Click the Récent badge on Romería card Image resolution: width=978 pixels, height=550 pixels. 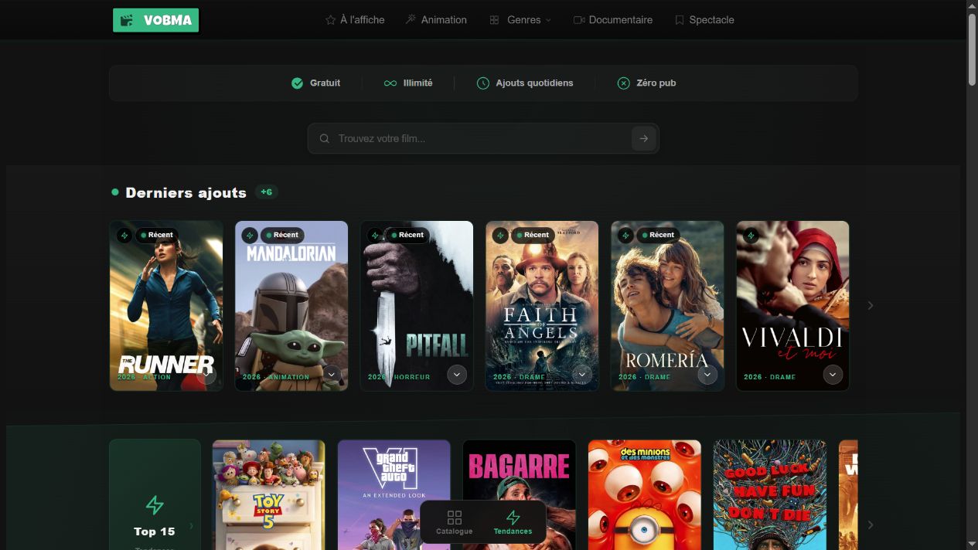pyautogui.click(x=658, y=235)
